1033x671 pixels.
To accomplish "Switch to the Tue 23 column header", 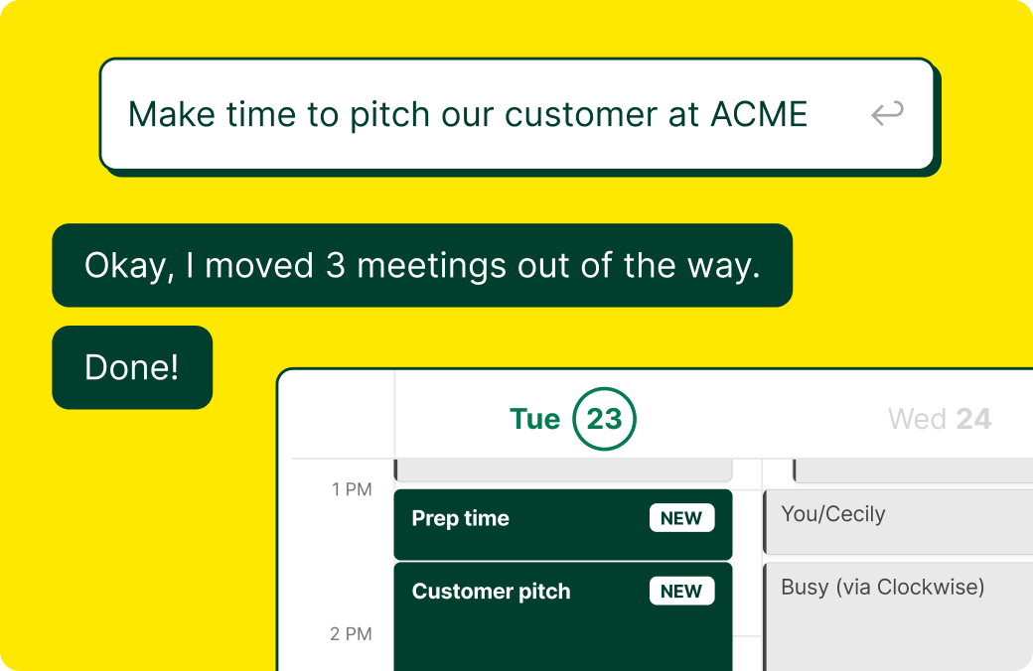I will pyautogui.click(x=571, y=419).
